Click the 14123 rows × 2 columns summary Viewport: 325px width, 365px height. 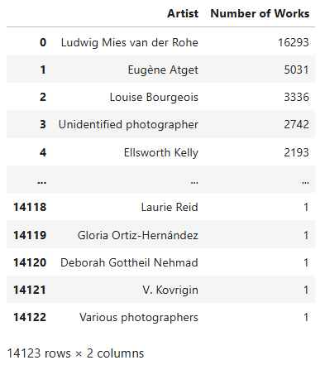(x=75, y=353)
